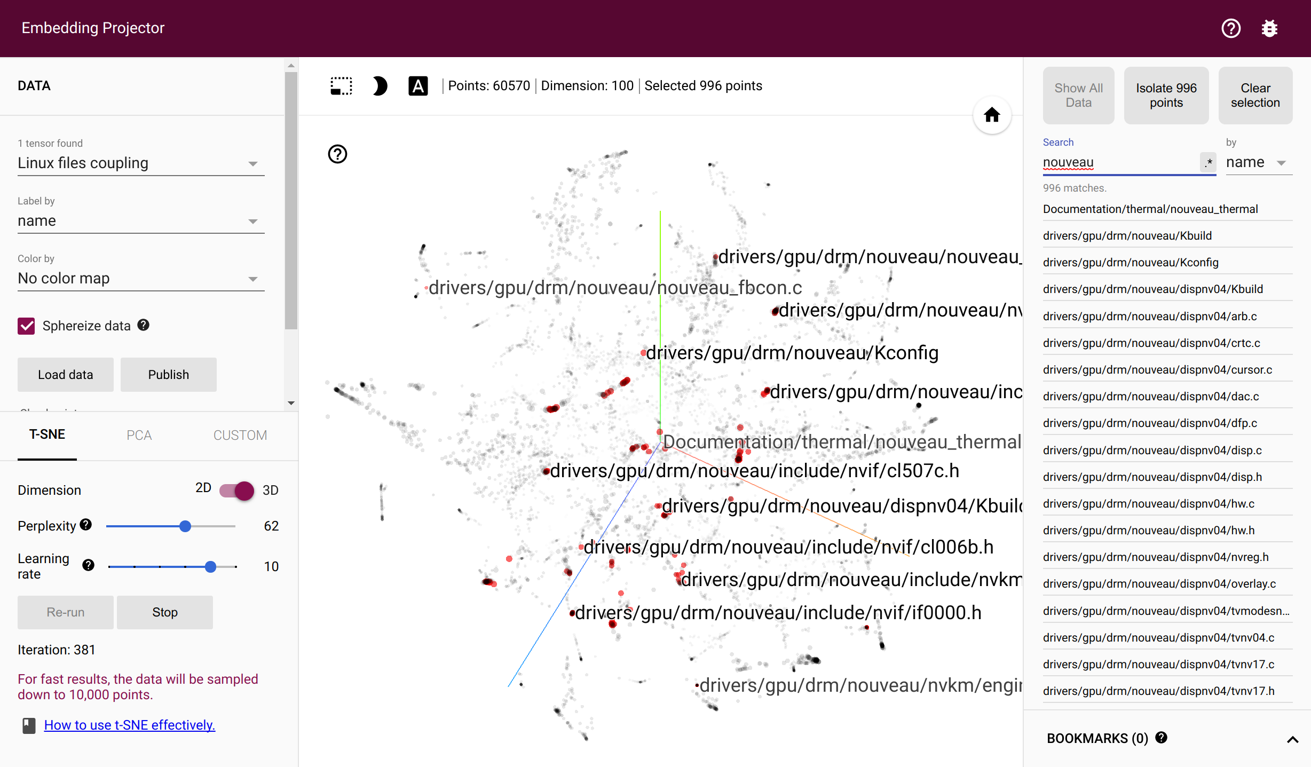Click the Perplexity slider handle

click(x=185, y=526)
